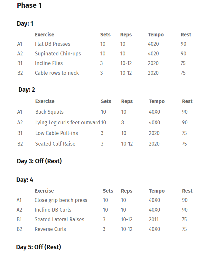Click the "Incline DB Curls" exercise
This screenshot has height=257, width=197.
click(53, 210)
